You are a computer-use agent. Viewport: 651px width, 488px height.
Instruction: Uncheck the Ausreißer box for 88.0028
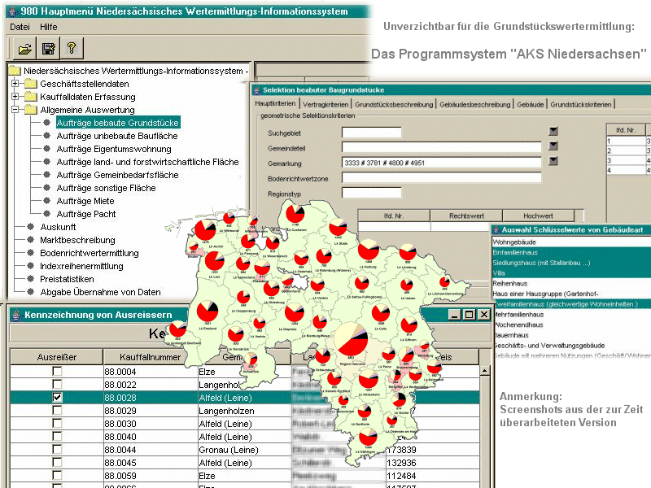[56, 398]
